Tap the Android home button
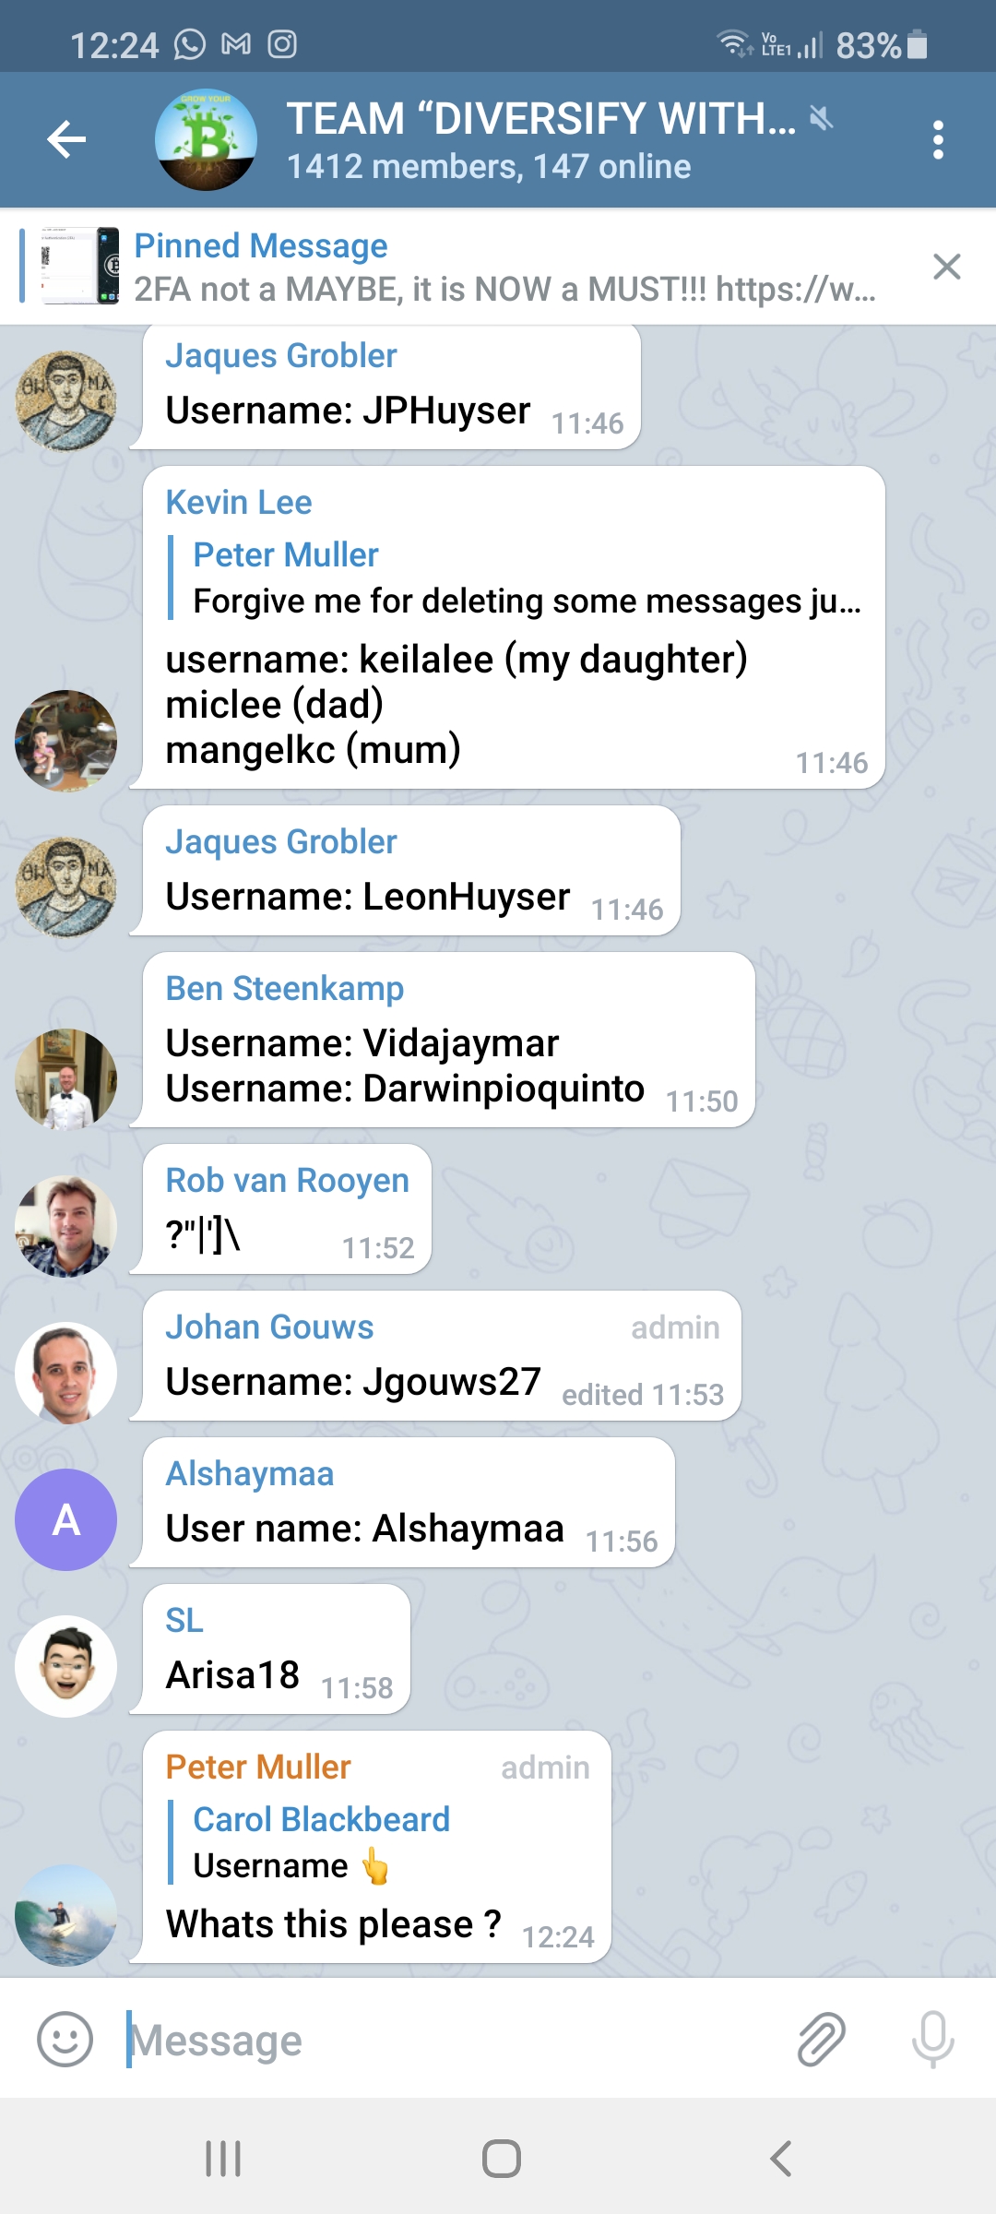The height and width of the screenshot is (2214, 996). [502, 2159]
